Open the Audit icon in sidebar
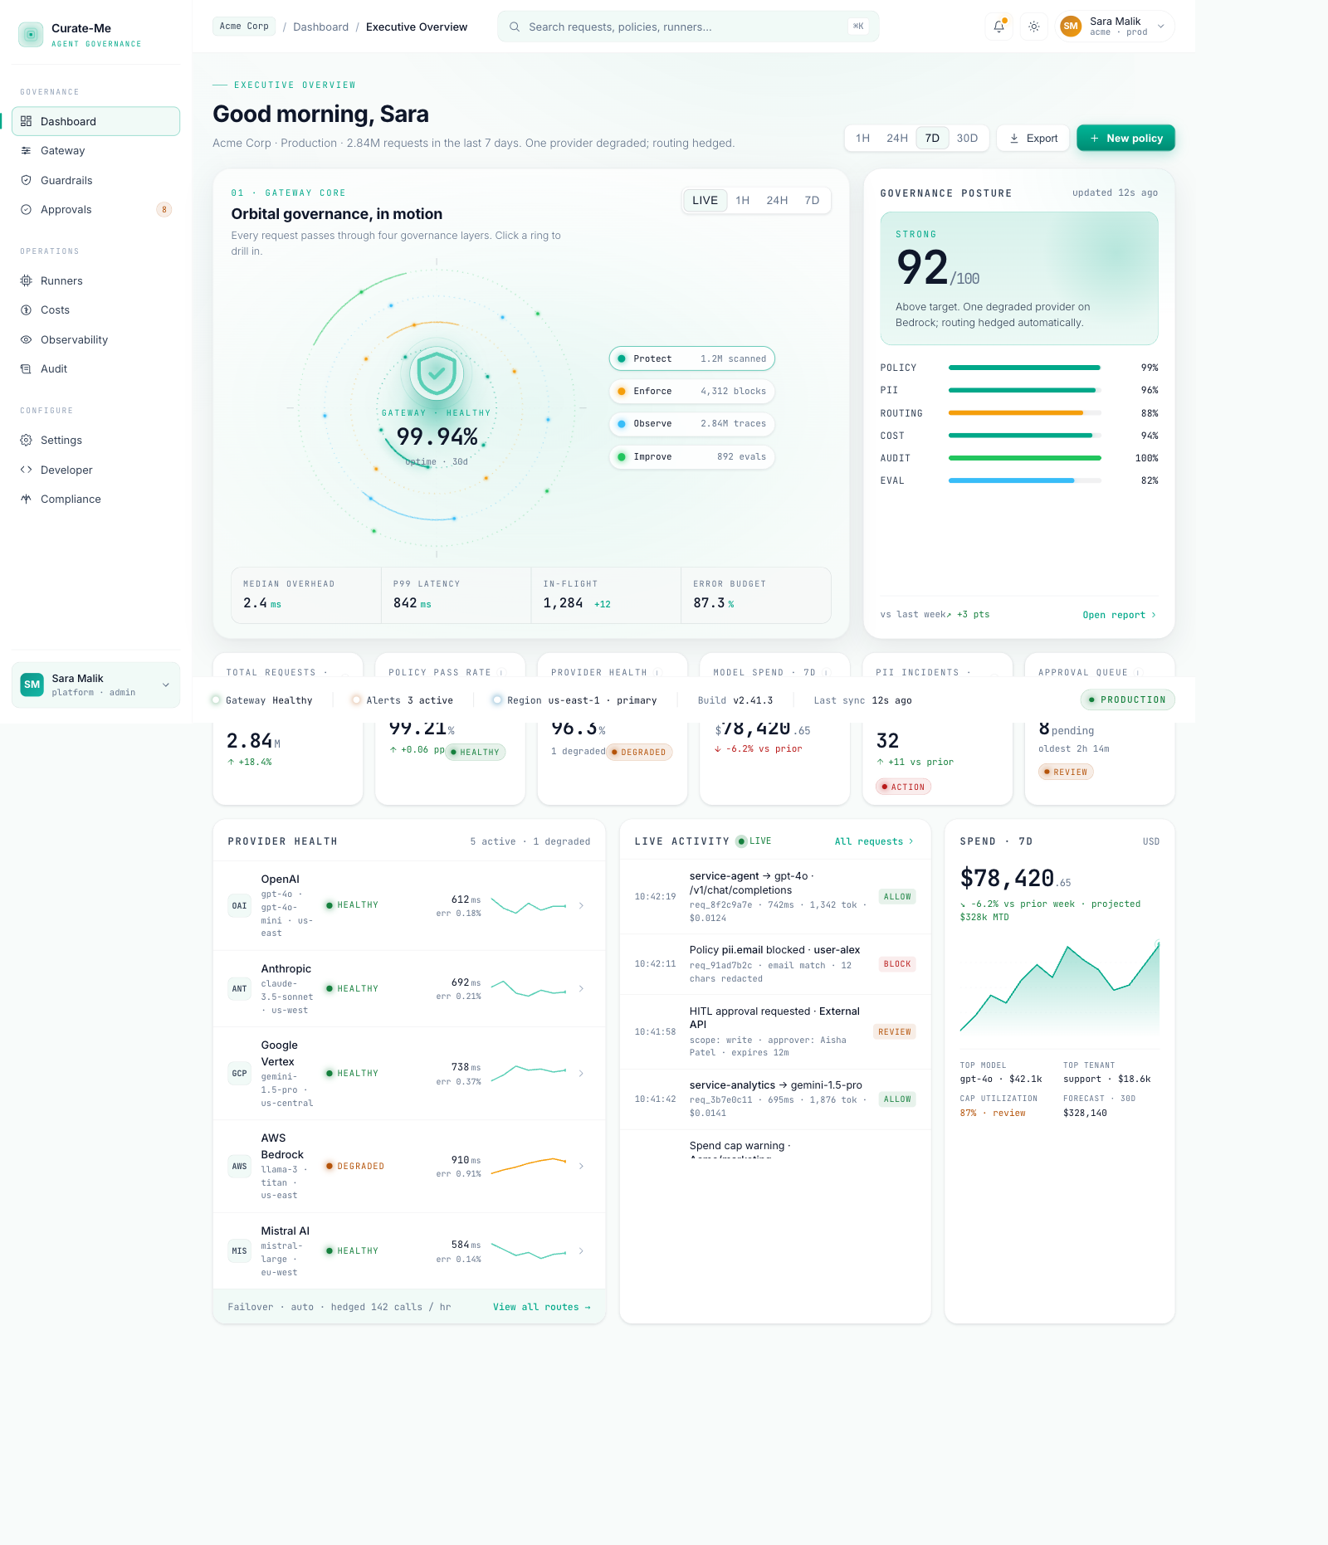The image size is (1328, 1545). pyautogui.click(x=26, y=369)
